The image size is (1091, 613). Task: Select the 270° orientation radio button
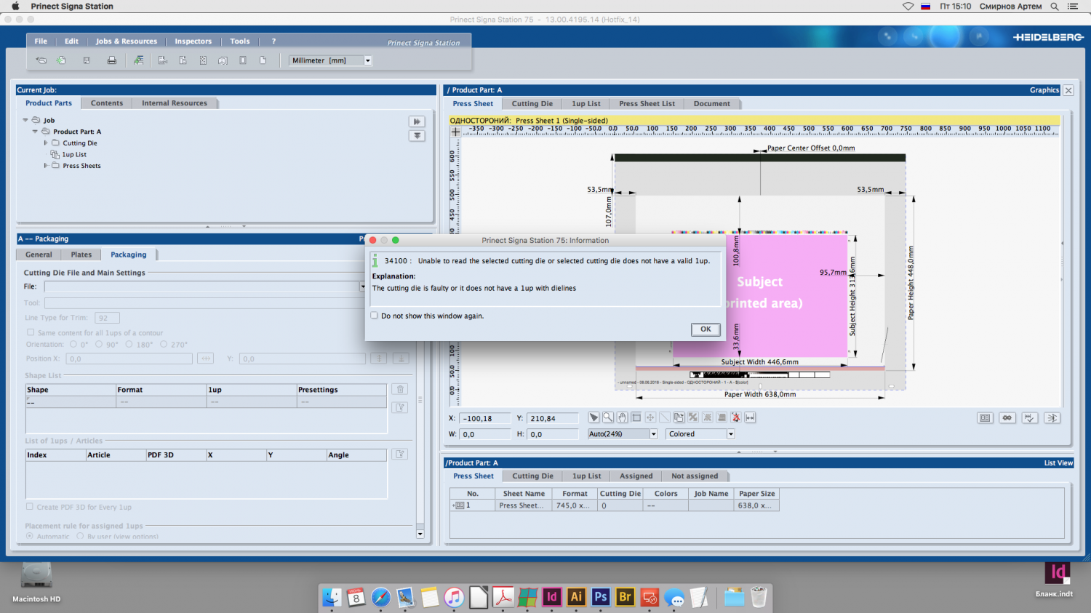click(x=164, y=344)
